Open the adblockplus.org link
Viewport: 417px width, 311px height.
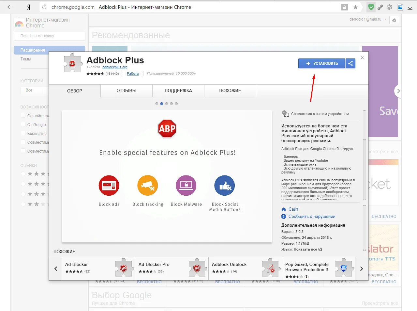[115, 67]
